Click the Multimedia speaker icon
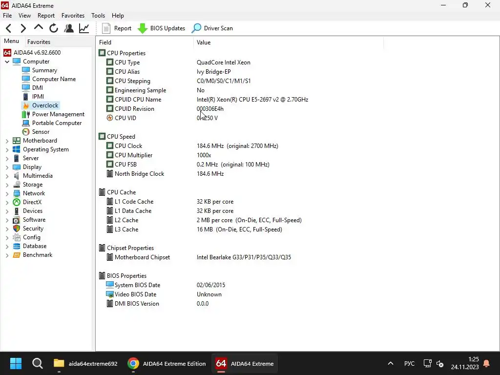This screenshot has height=375, width=500. (17, 176)
